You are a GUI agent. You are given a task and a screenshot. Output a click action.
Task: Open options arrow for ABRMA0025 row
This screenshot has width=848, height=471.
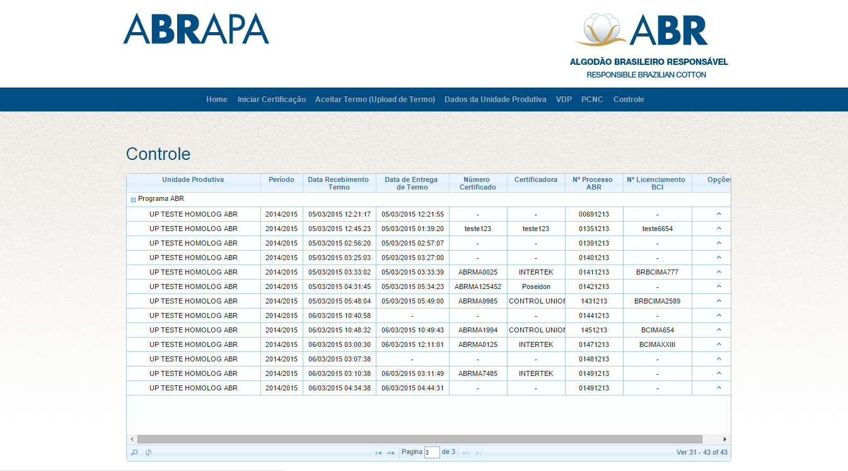point(719,272)
